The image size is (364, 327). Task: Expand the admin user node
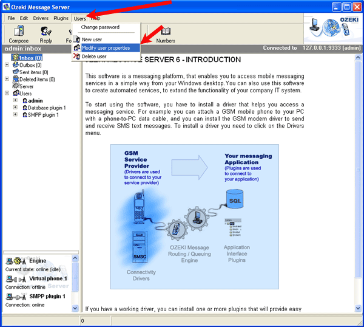[15, 100]
